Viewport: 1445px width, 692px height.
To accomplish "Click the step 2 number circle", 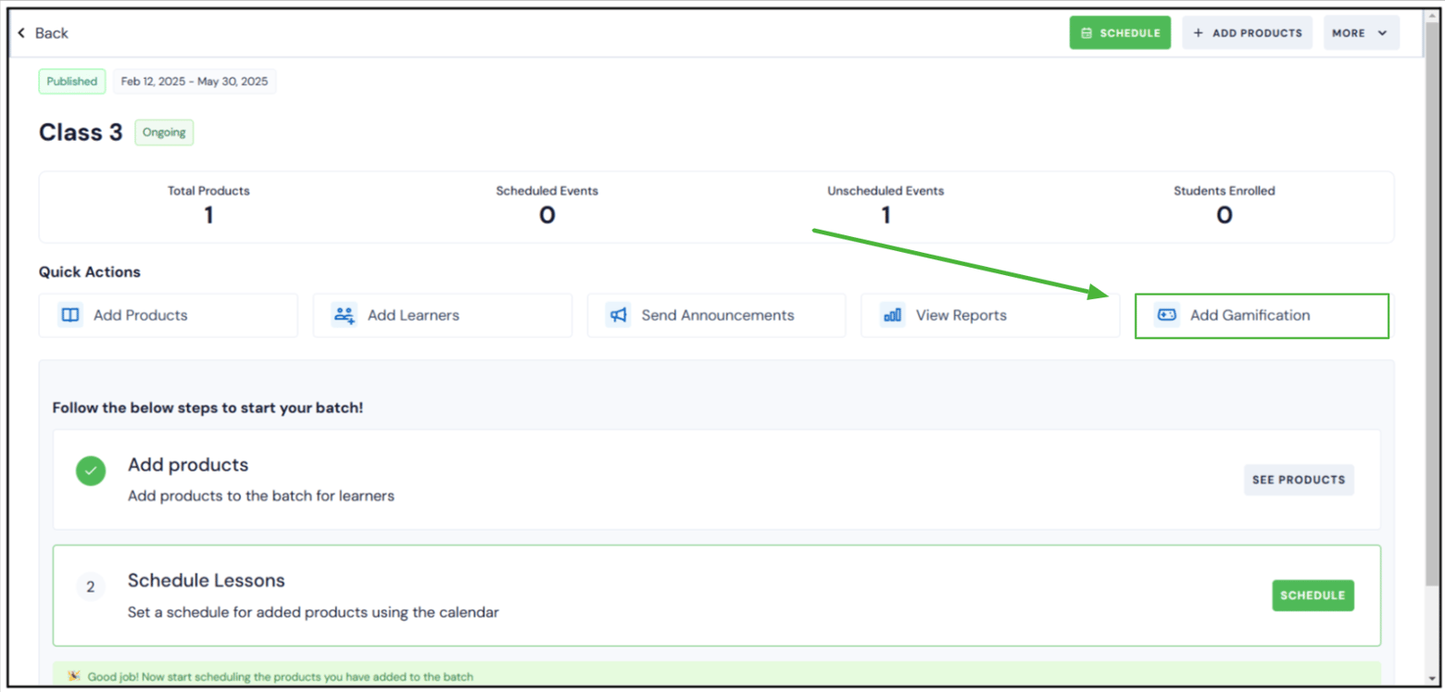I will coord(90,586).
